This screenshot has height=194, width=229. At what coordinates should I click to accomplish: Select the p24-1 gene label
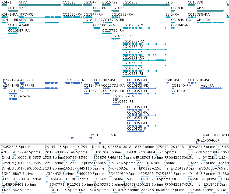click(x=6, y=2)
